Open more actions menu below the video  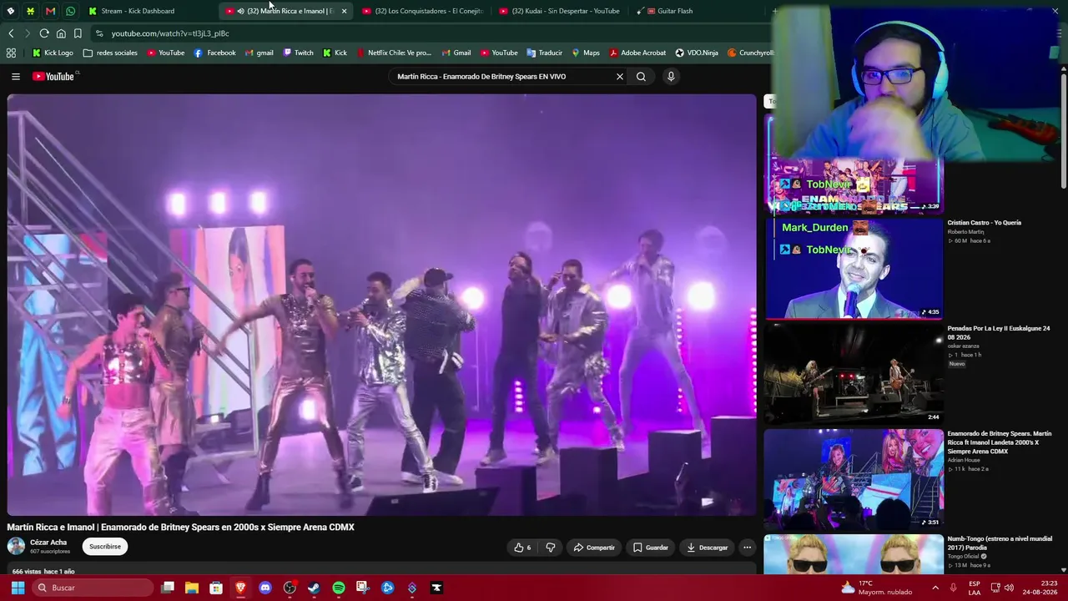pyautogui.click(x=747, y=548)
